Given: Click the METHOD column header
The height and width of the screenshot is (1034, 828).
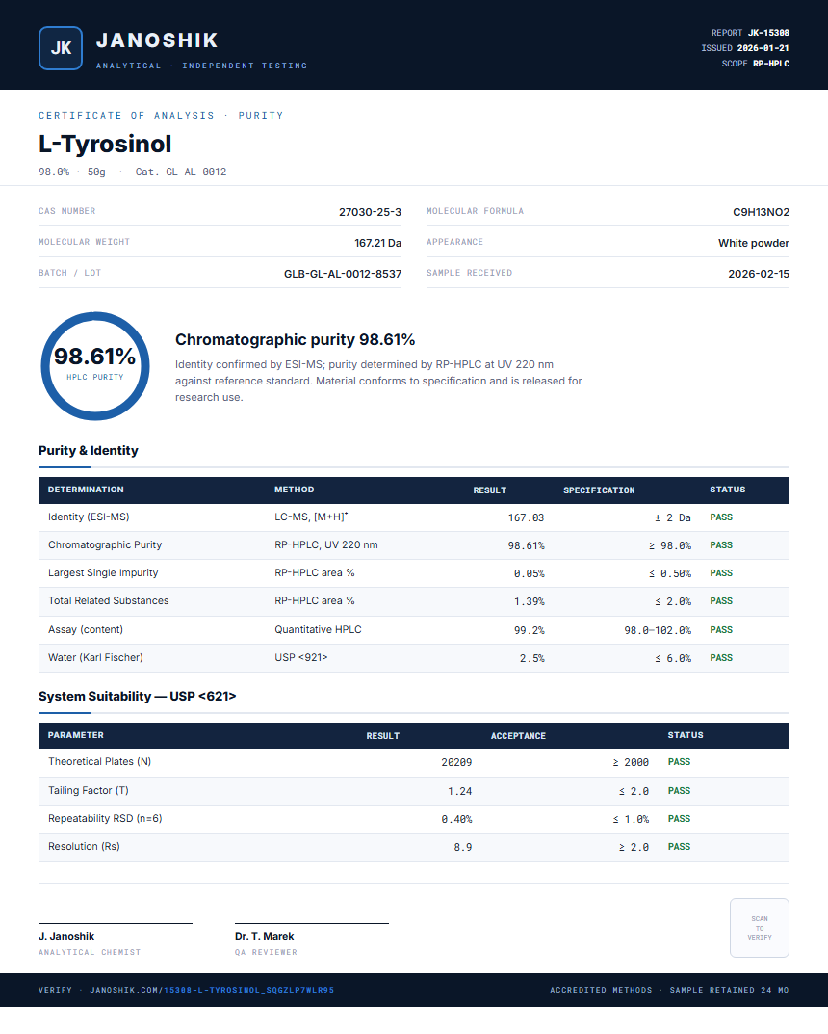Looking at the screenshot, I should (x=294, y=490).
